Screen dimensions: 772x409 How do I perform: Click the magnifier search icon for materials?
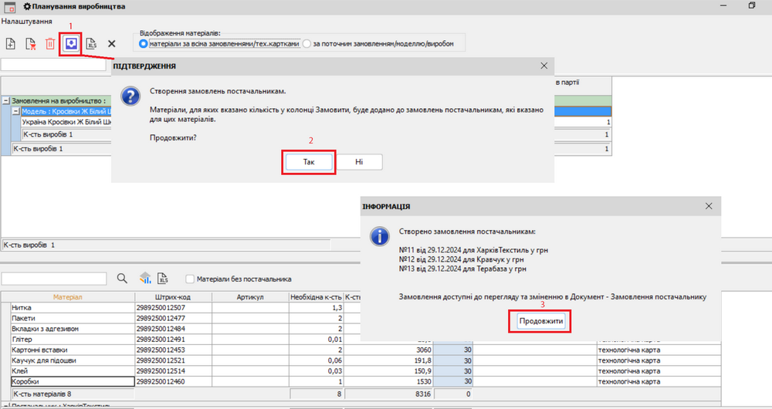coord(122,279)
